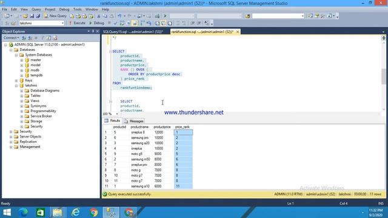
Task: Pin the Object Explorer panel
Action: 93,31
